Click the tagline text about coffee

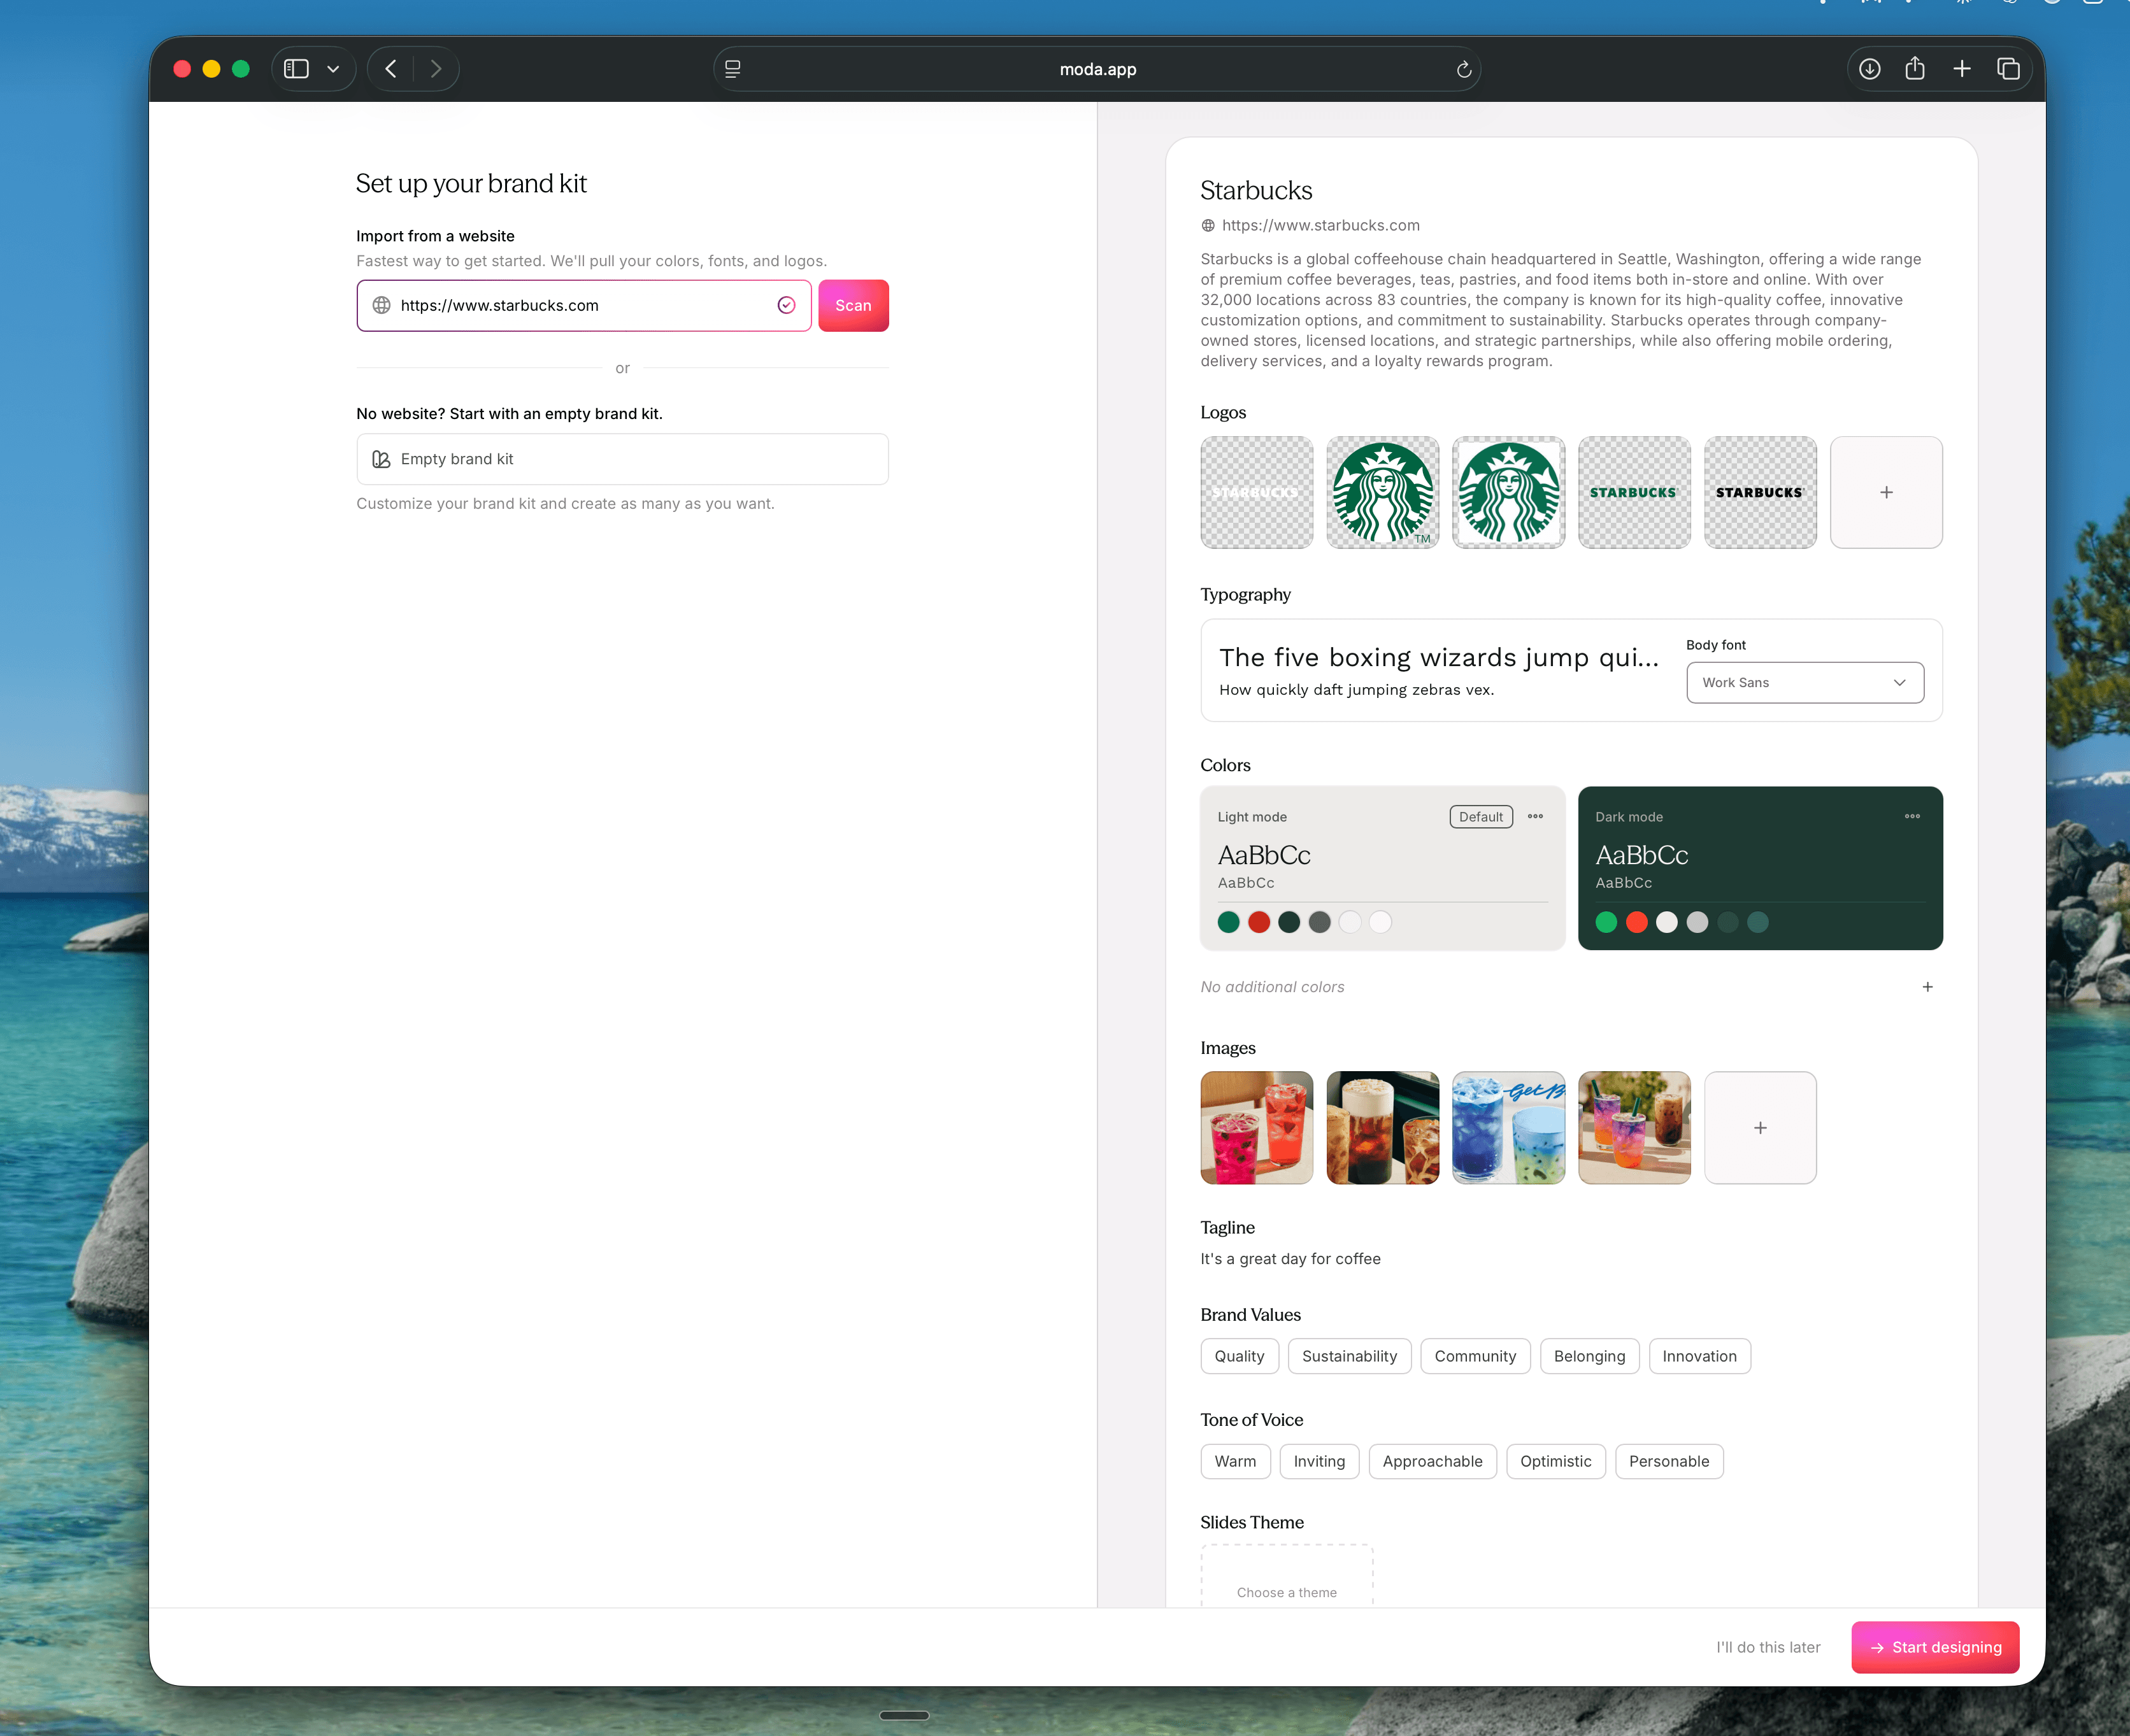pyautogui.click(x=1290, y=1259)
